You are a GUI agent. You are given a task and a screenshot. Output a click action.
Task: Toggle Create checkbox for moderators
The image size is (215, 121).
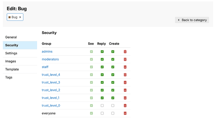coord(113,59)
